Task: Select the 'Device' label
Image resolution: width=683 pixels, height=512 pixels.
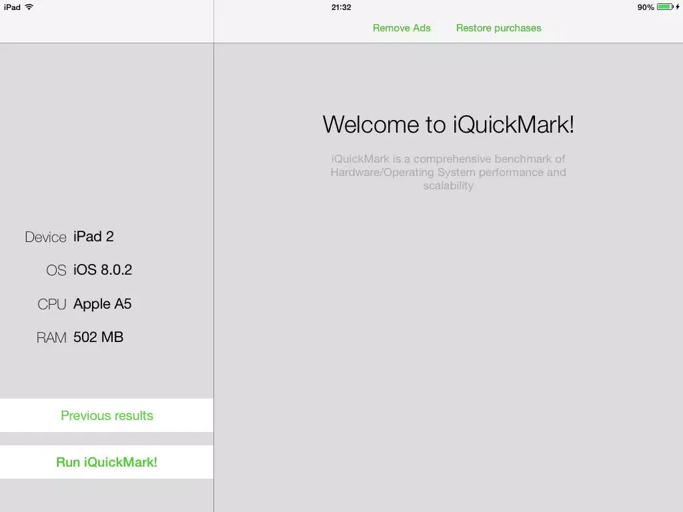Action: [x=46, y=237]
